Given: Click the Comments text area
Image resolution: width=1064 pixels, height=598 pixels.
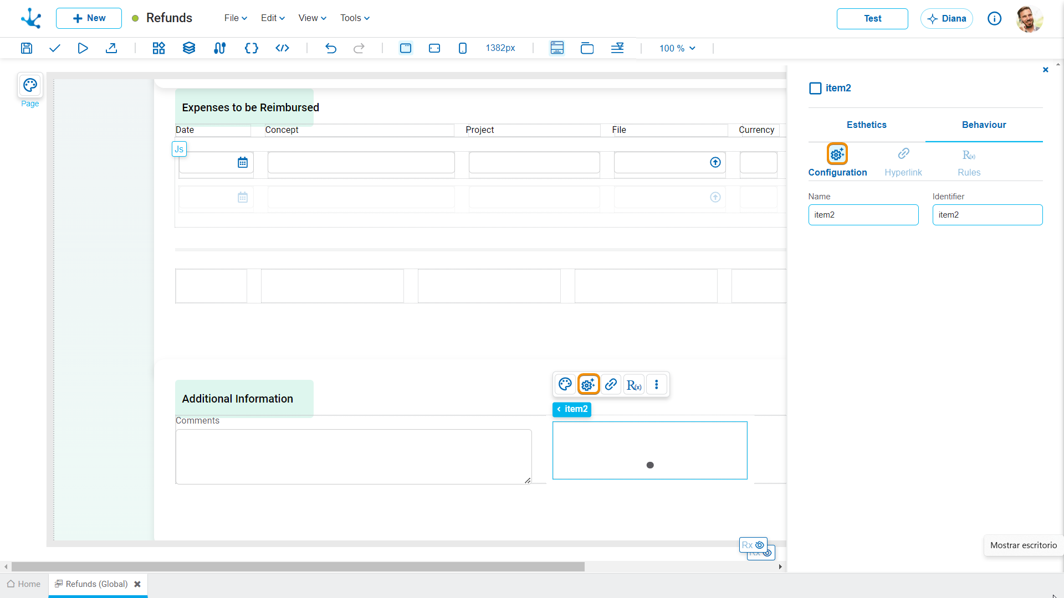Looking at the screenshot, I should click(354, 457).
